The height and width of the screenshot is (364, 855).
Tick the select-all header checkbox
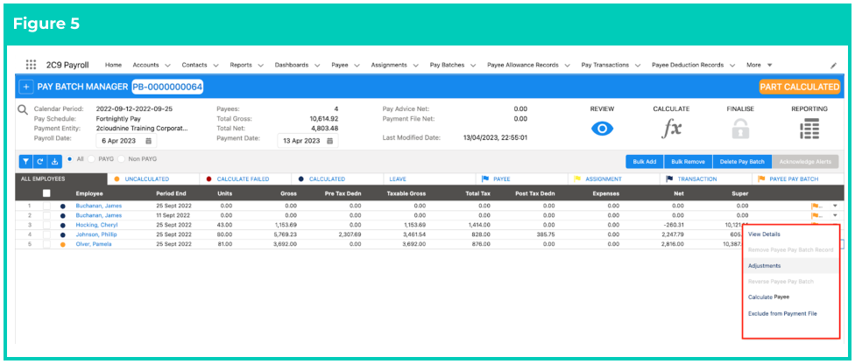[47, 192]
